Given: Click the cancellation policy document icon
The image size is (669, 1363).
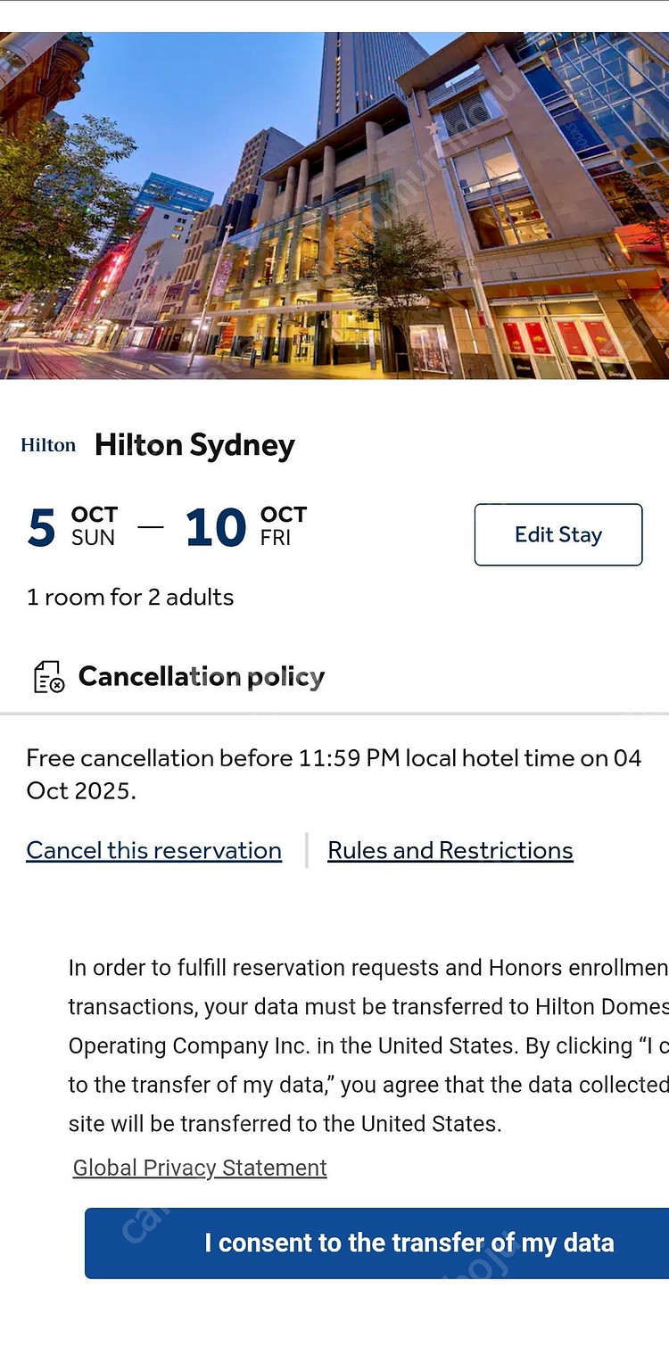Looking at the screenshot, I should [x=49, y=677].
